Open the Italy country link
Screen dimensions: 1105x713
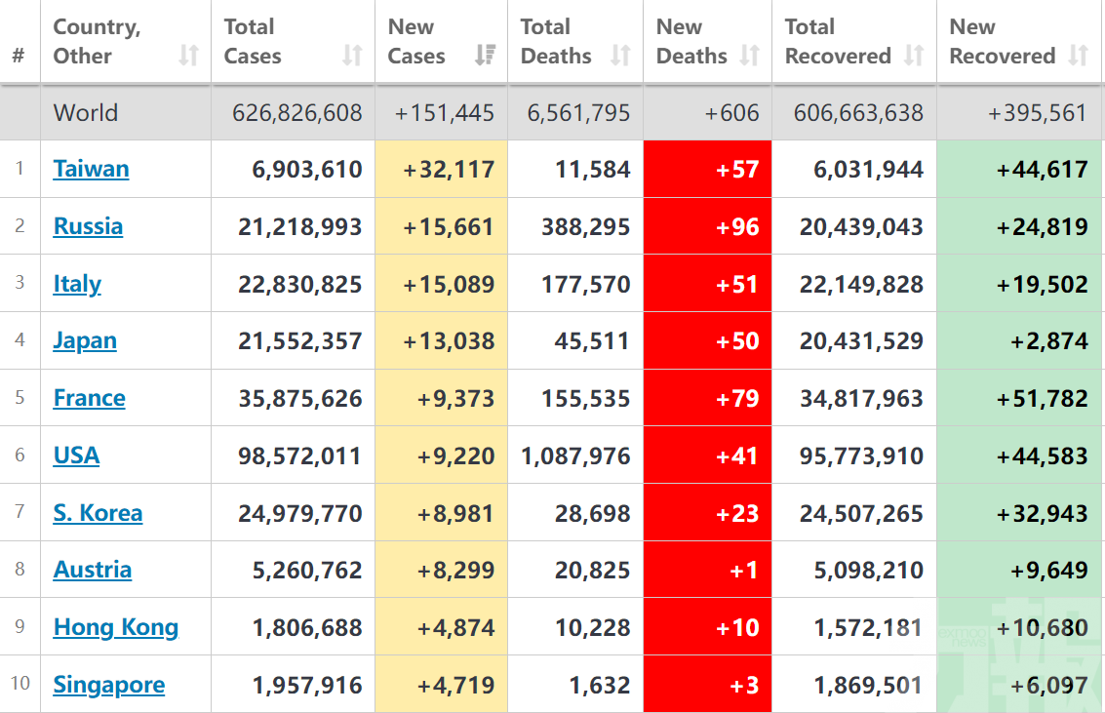click(x=77, y=284)
